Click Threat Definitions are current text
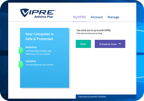144x101 pixels. pos(40,65)
